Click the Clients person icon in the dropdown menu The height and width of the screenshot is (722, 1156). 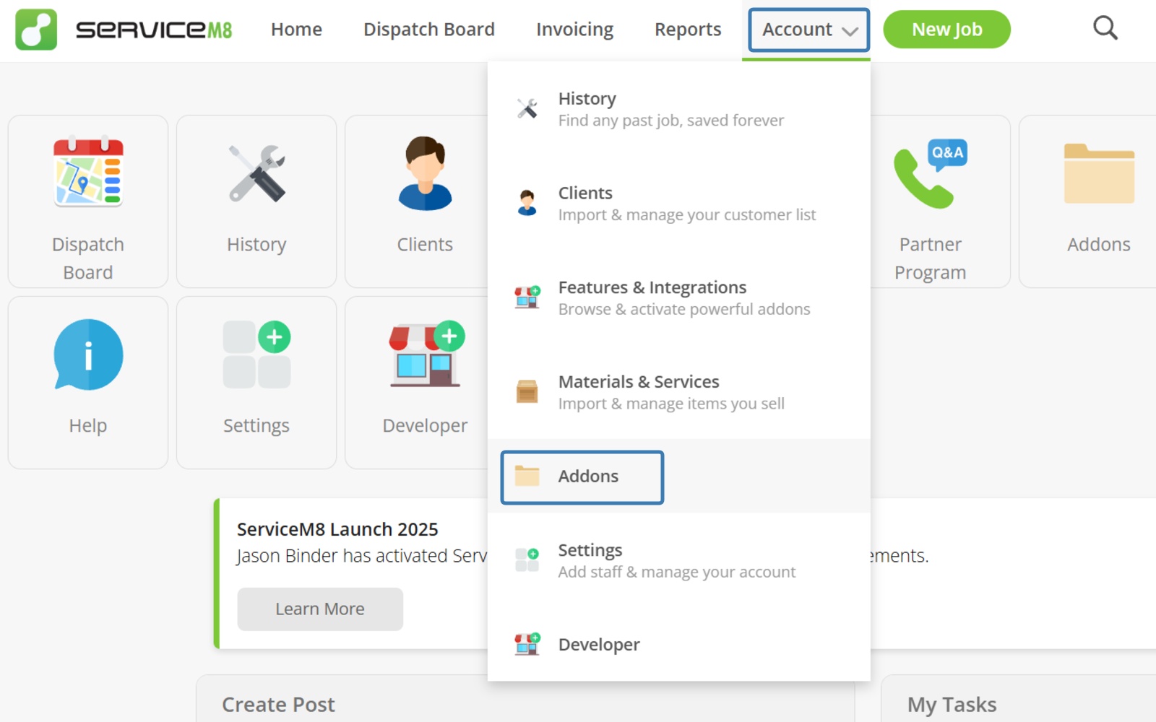click(527, 203)
